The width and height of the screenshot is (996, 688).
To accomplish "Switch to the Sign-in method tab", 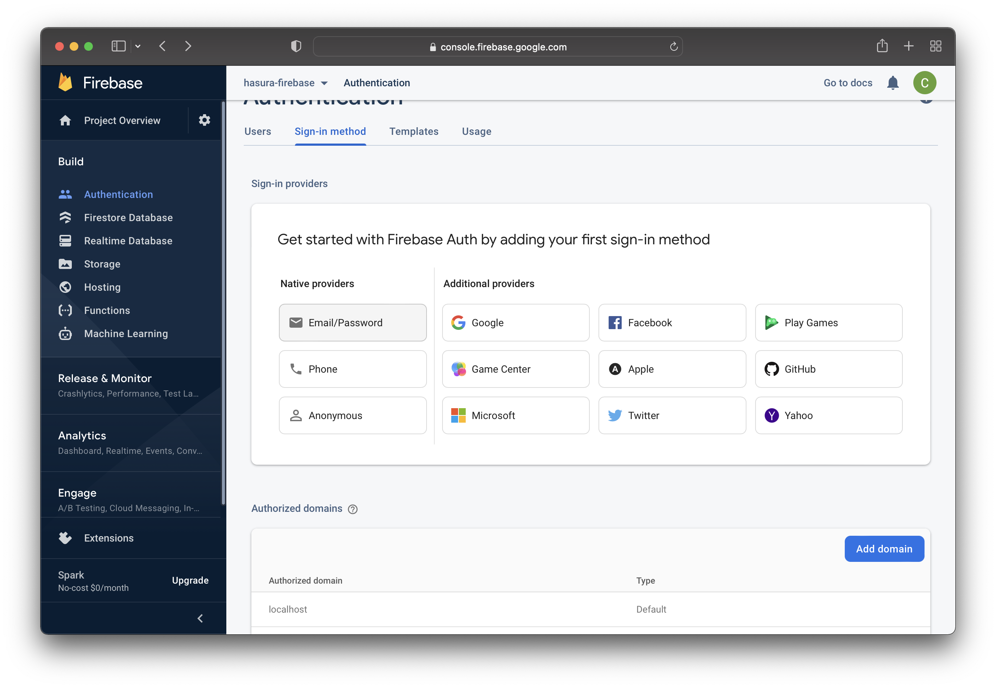I will [x=330, y=132].
